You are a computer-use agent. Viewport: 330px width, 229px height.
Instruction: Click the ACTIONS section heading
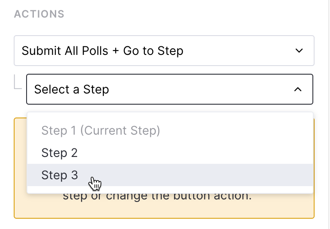coord(39,14)
